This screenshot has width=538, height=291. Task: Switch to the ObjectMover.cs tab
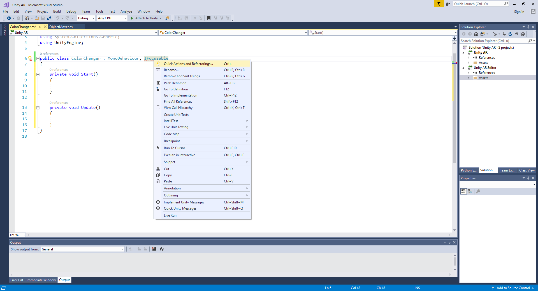coord(61,27)
